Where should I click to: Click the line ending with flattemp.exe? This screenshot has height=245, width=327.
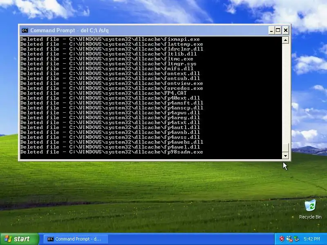(x=112, y=44)
